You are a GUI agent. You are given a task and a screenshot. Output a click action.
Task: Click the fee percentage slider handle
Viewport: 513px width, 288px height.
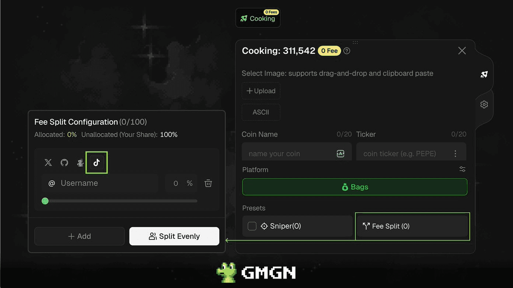45,201
